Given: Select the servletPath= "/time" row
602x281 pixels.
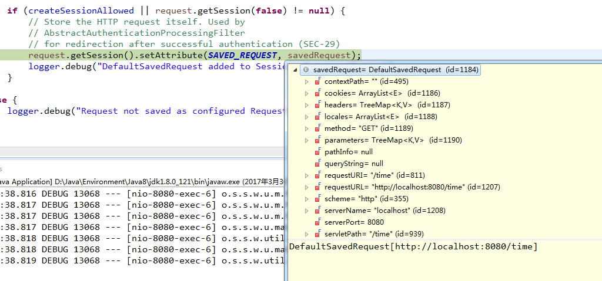Looking at the screenshot, I should (374, 234).
